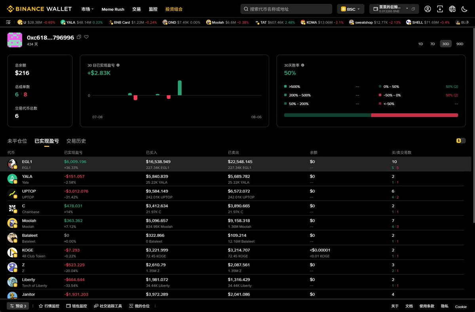Click the Chainbase C token icon
Image resolution: width=475 pixels, height=312 pixels.
[12, 208]
